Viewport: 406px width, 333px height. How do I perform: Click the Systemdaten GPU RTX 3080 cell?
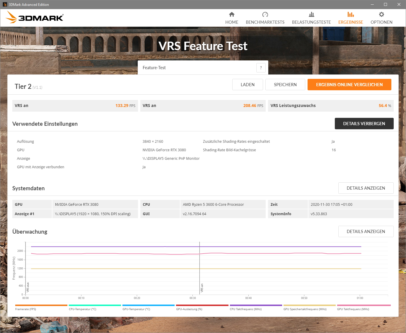point(95,205)
